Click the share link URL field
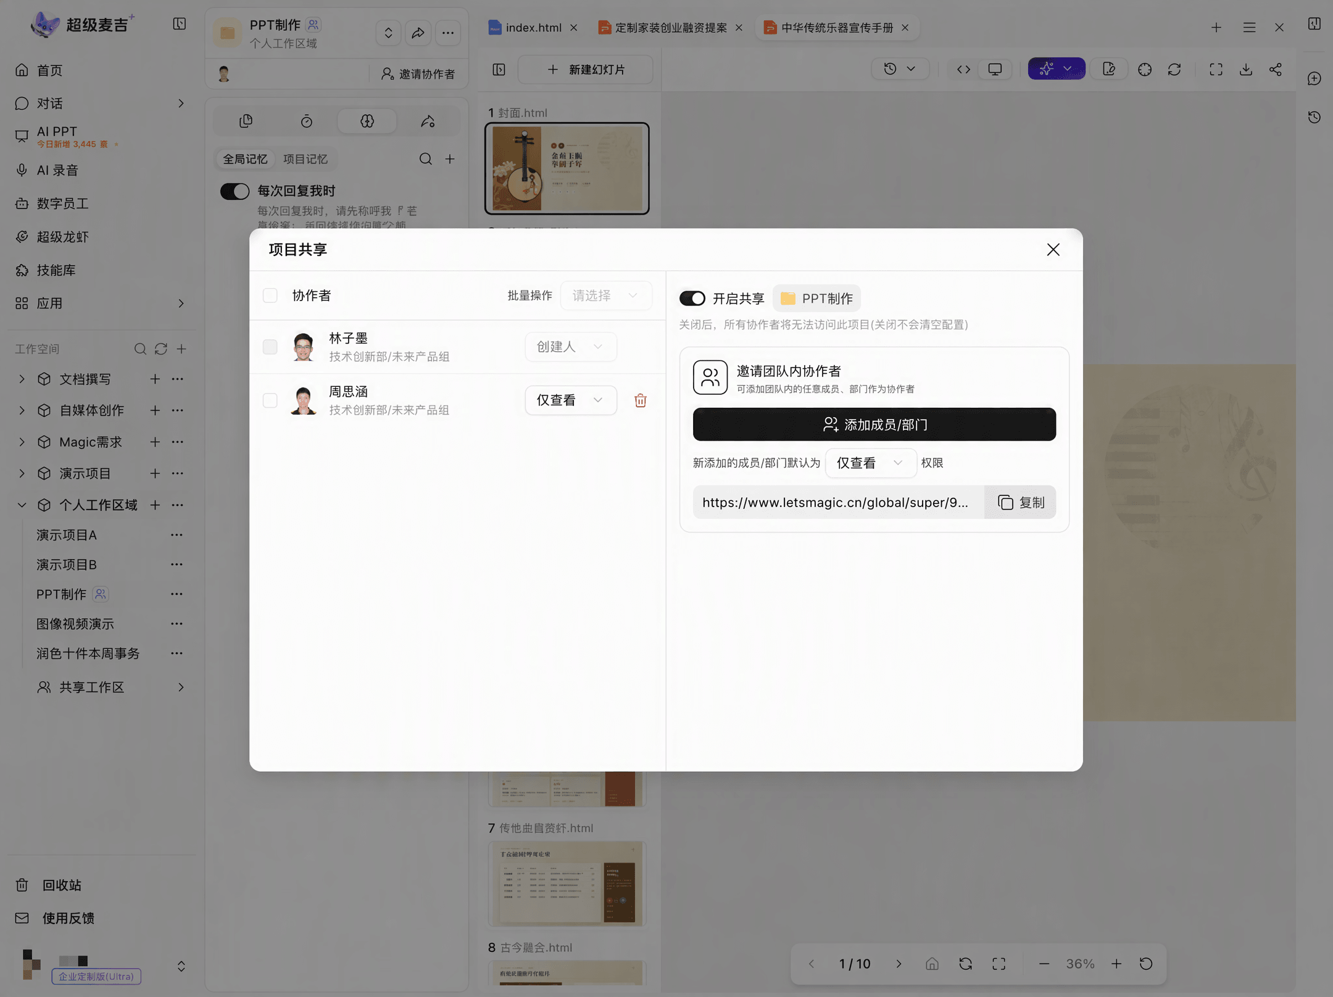The width and height of the screenshot is (1333, 997). click(x=838, y=502)
